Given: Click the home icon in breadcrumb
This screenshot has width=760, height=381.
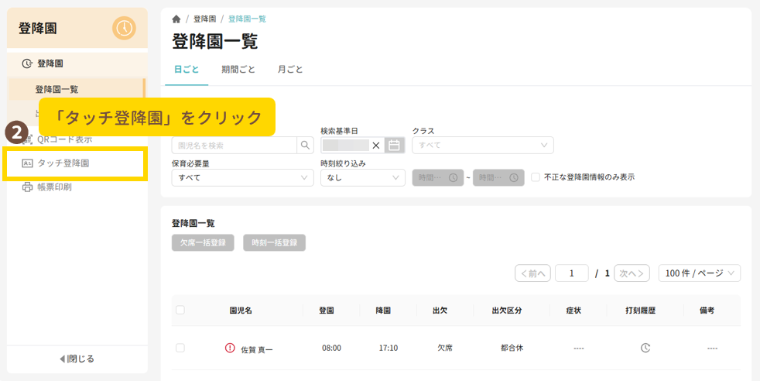Looking at the screenshot, I should click(176, 19).
